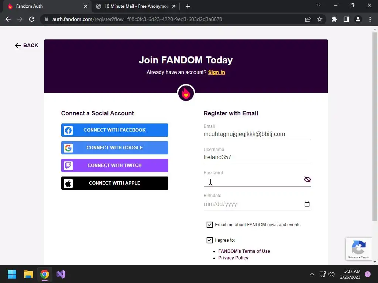The width and height of the screenshot is (378, 283).
Task: Bookmark this page with the star icon
Action: coord(320,19)
